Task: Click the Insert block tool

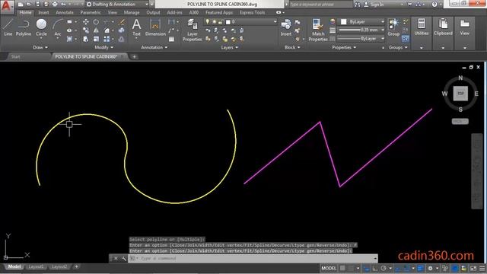Action: click(286, 27)
